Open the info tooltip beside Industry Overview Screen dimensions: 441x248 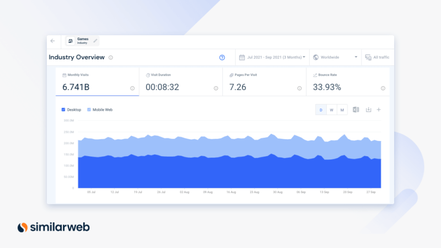coord(111,57)
